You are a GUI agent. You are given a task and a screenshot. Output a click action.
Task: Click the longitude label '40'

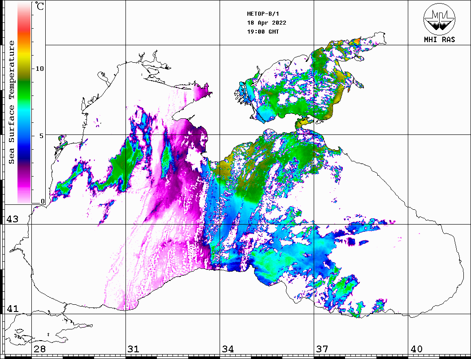coord(416,349)
